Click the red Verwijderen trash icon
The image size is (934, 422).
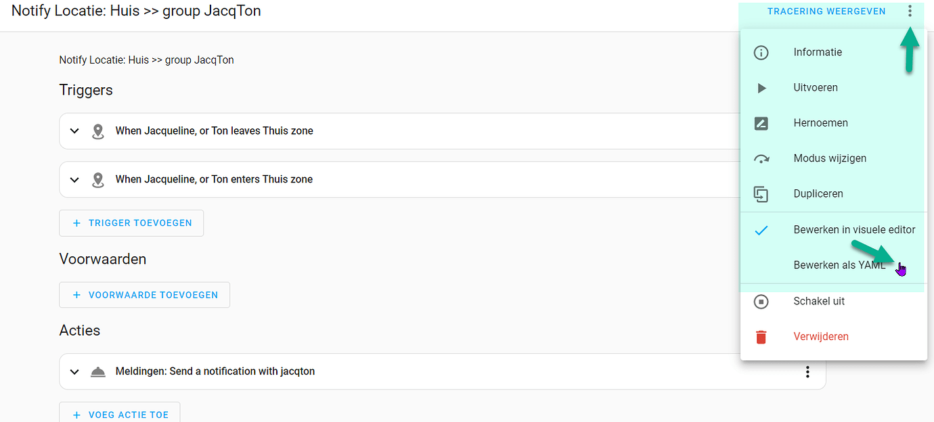761,336
